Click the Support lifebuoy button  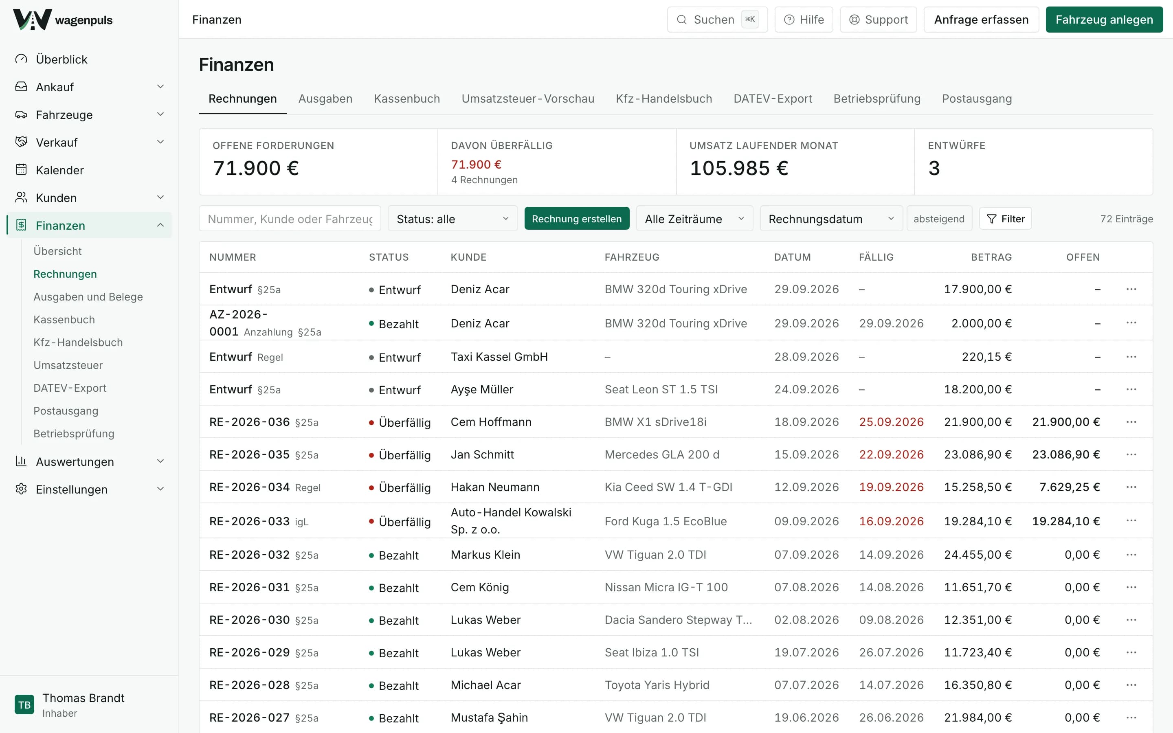click(878, 20)
